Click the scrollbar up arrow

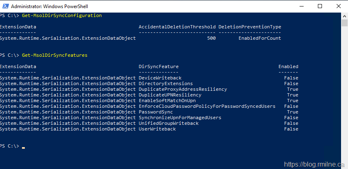(x=344, y=15)
